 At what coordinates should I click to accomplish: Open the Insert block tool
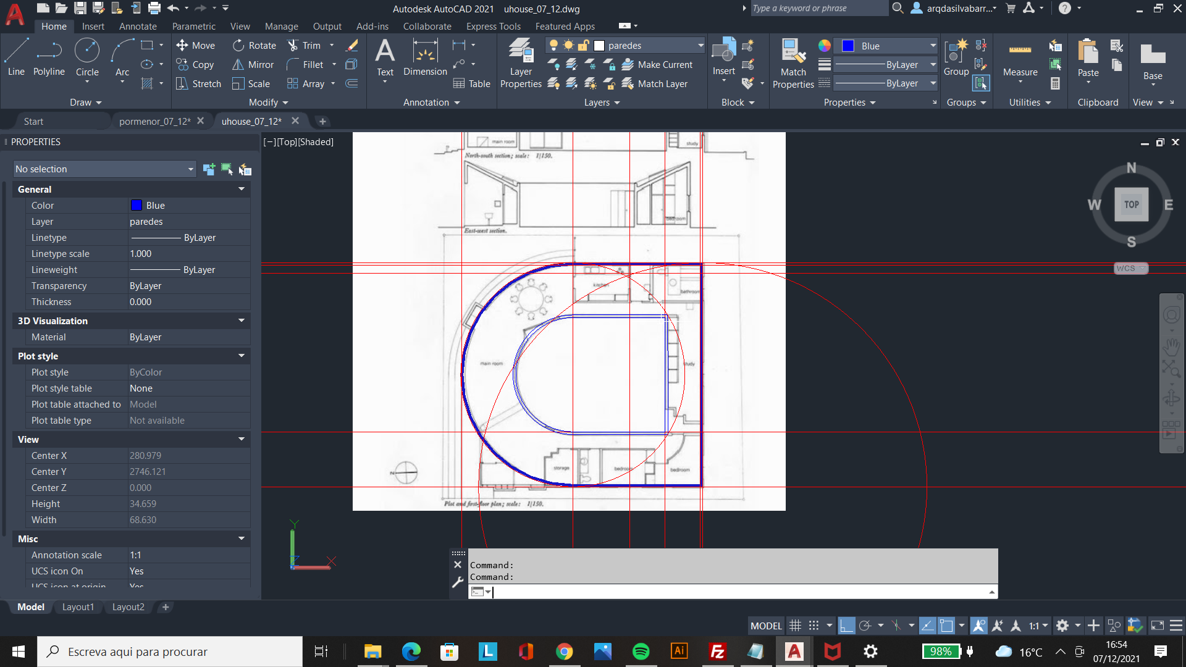point(723,57)
